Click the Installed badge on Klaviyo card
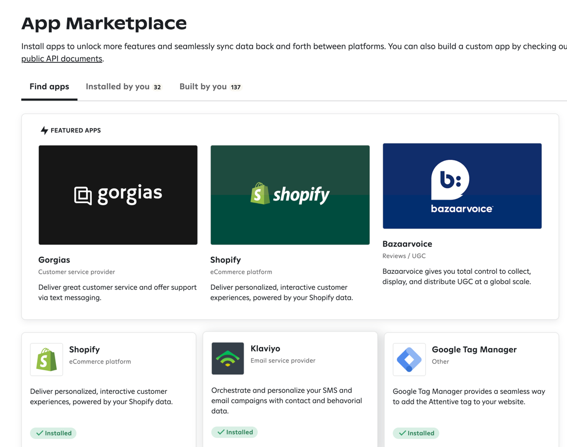This screenshot has height=447, width=567. [x=235, y=432]
